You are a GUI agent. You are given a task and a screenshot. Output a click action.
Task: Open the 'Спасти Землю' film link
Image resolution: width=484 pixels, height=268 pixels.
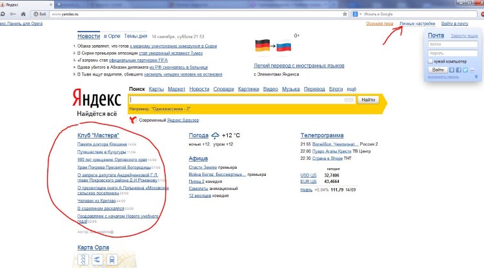tap(203, 167)
